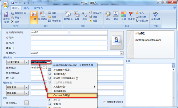Select General (一般) view button

coord(34,17)
